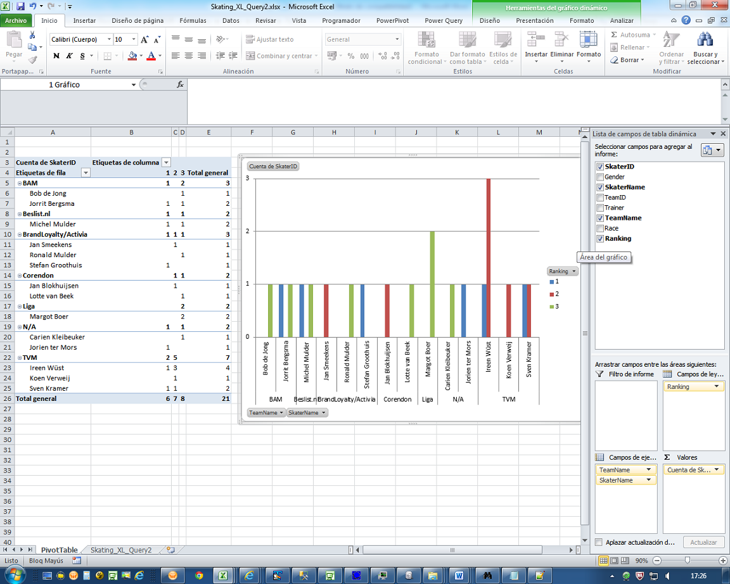
Task: Click the zoom in plus button
Action: (722, 561)
